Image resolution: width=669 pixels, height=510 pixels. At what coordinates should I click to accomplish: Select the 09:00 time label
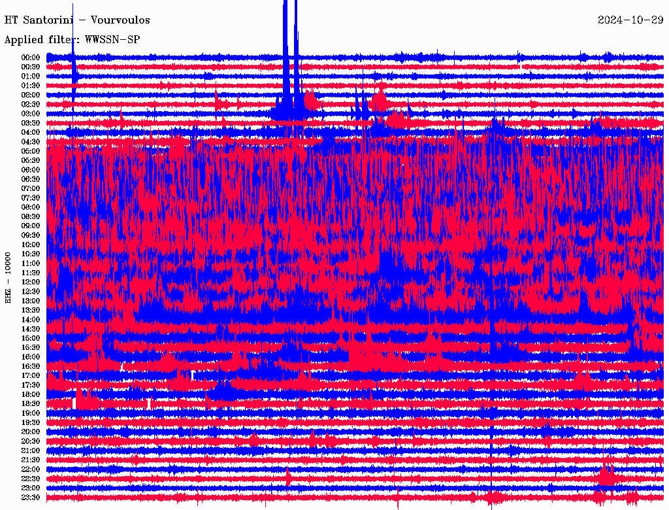[30, 226]
